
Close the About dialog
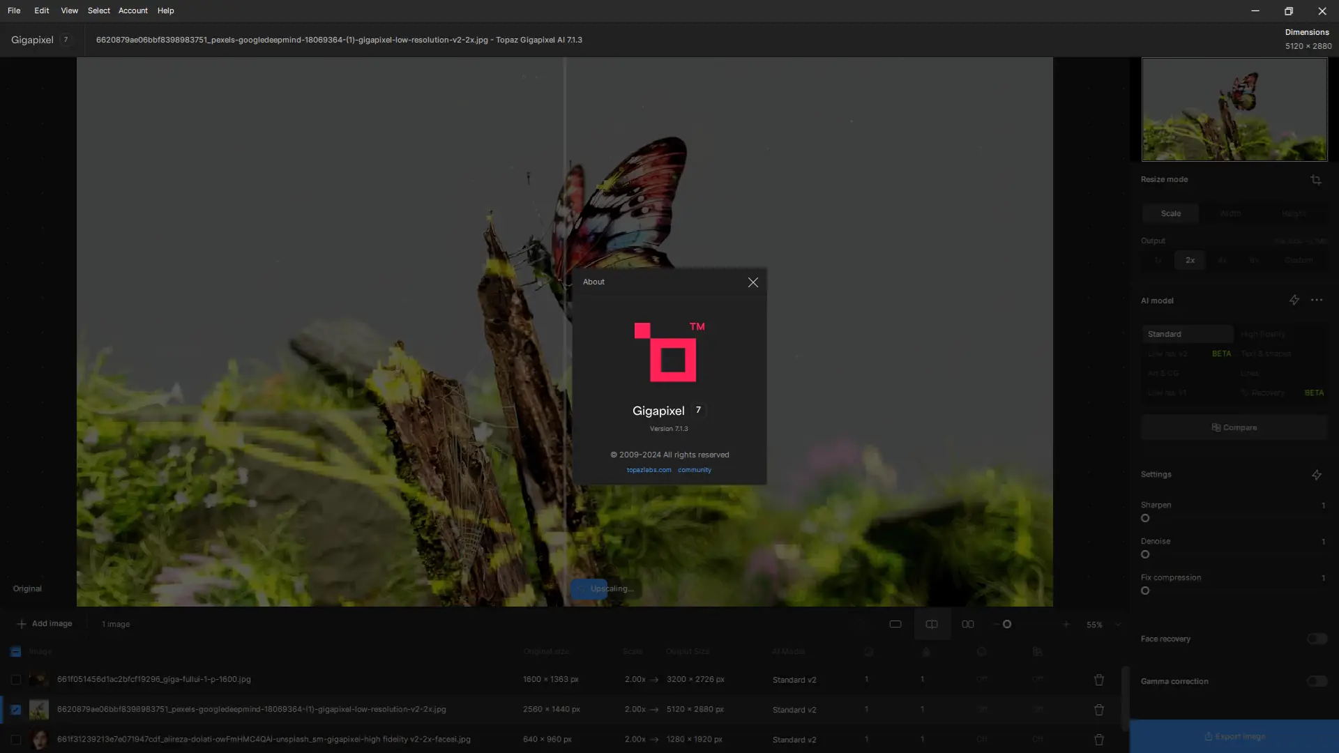click(752, 282)
